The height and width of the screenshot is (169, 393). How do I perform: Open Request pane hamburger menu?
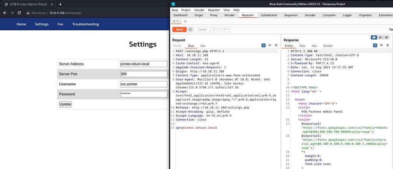pyautogui.click(x=276, y=45)
